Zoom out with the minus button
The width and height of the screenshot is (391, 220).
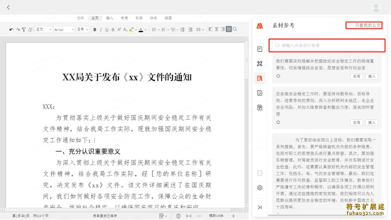coord(199,216)
